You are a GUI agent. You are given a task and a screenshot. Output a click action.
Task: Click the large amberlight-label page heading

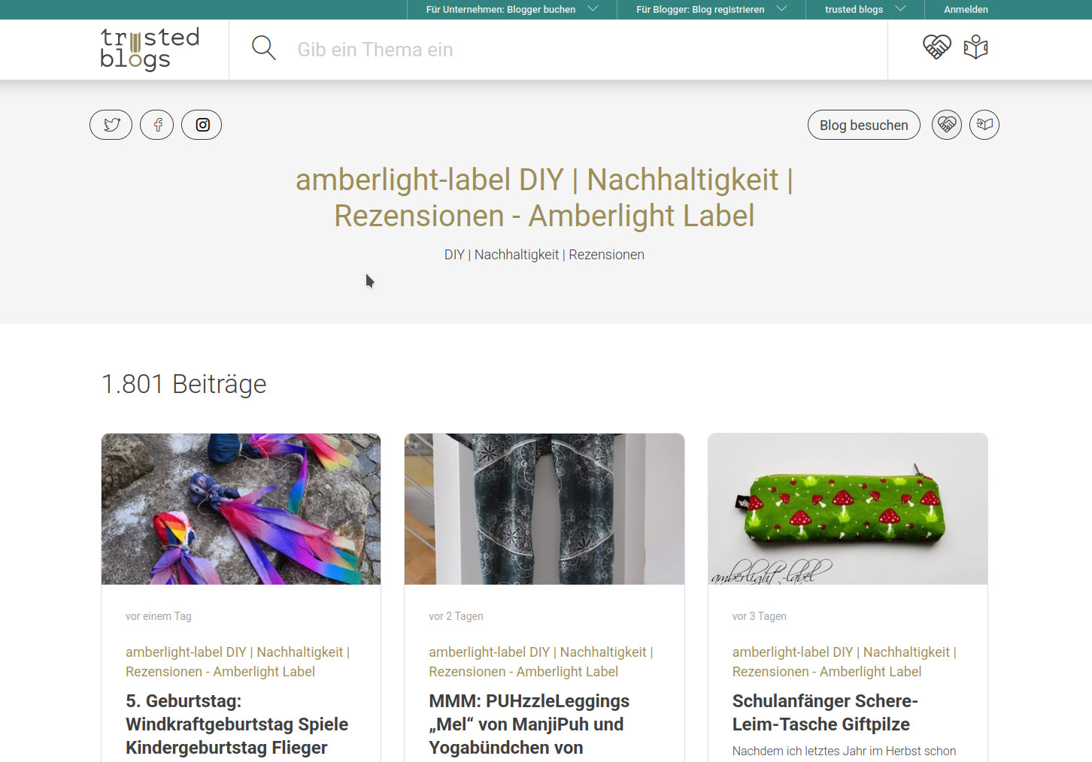pos(544,198)
